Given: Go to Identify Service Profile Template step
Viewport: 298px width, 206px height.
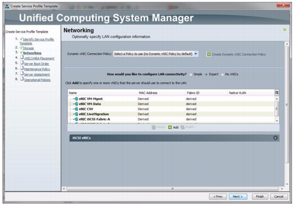Looking at the screenshot, I should 37,41.
